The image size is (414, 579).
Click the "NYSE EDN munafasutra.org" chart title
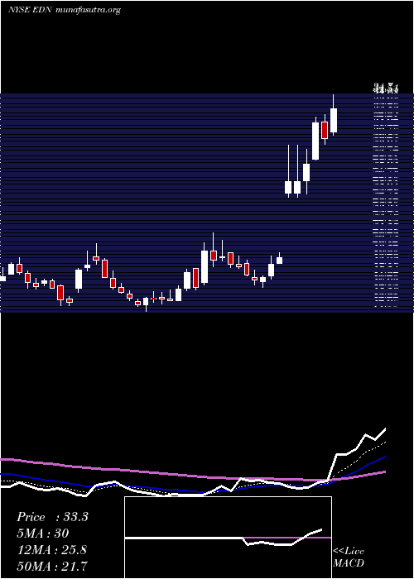coord(65,10)
